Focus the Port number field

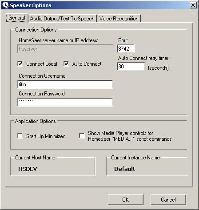tap(126, 49)
